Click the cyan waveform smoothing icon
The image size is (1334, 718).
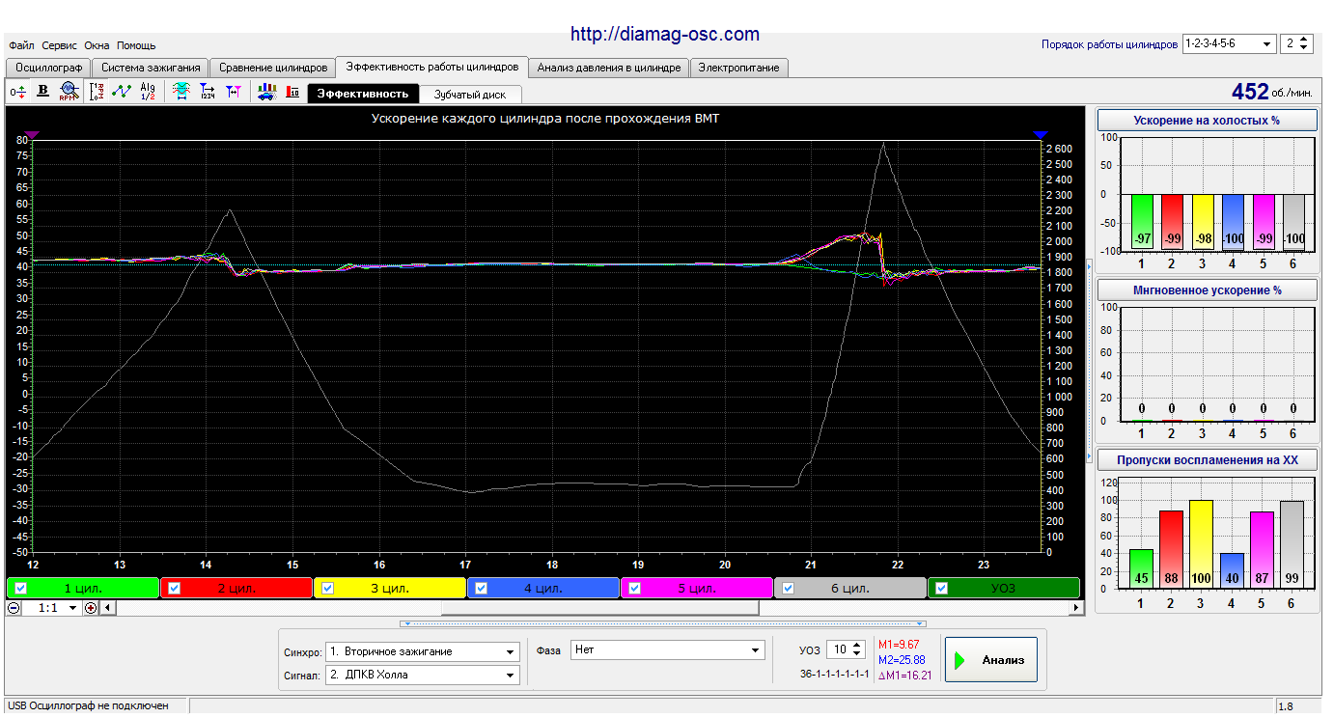pos(181,92)
